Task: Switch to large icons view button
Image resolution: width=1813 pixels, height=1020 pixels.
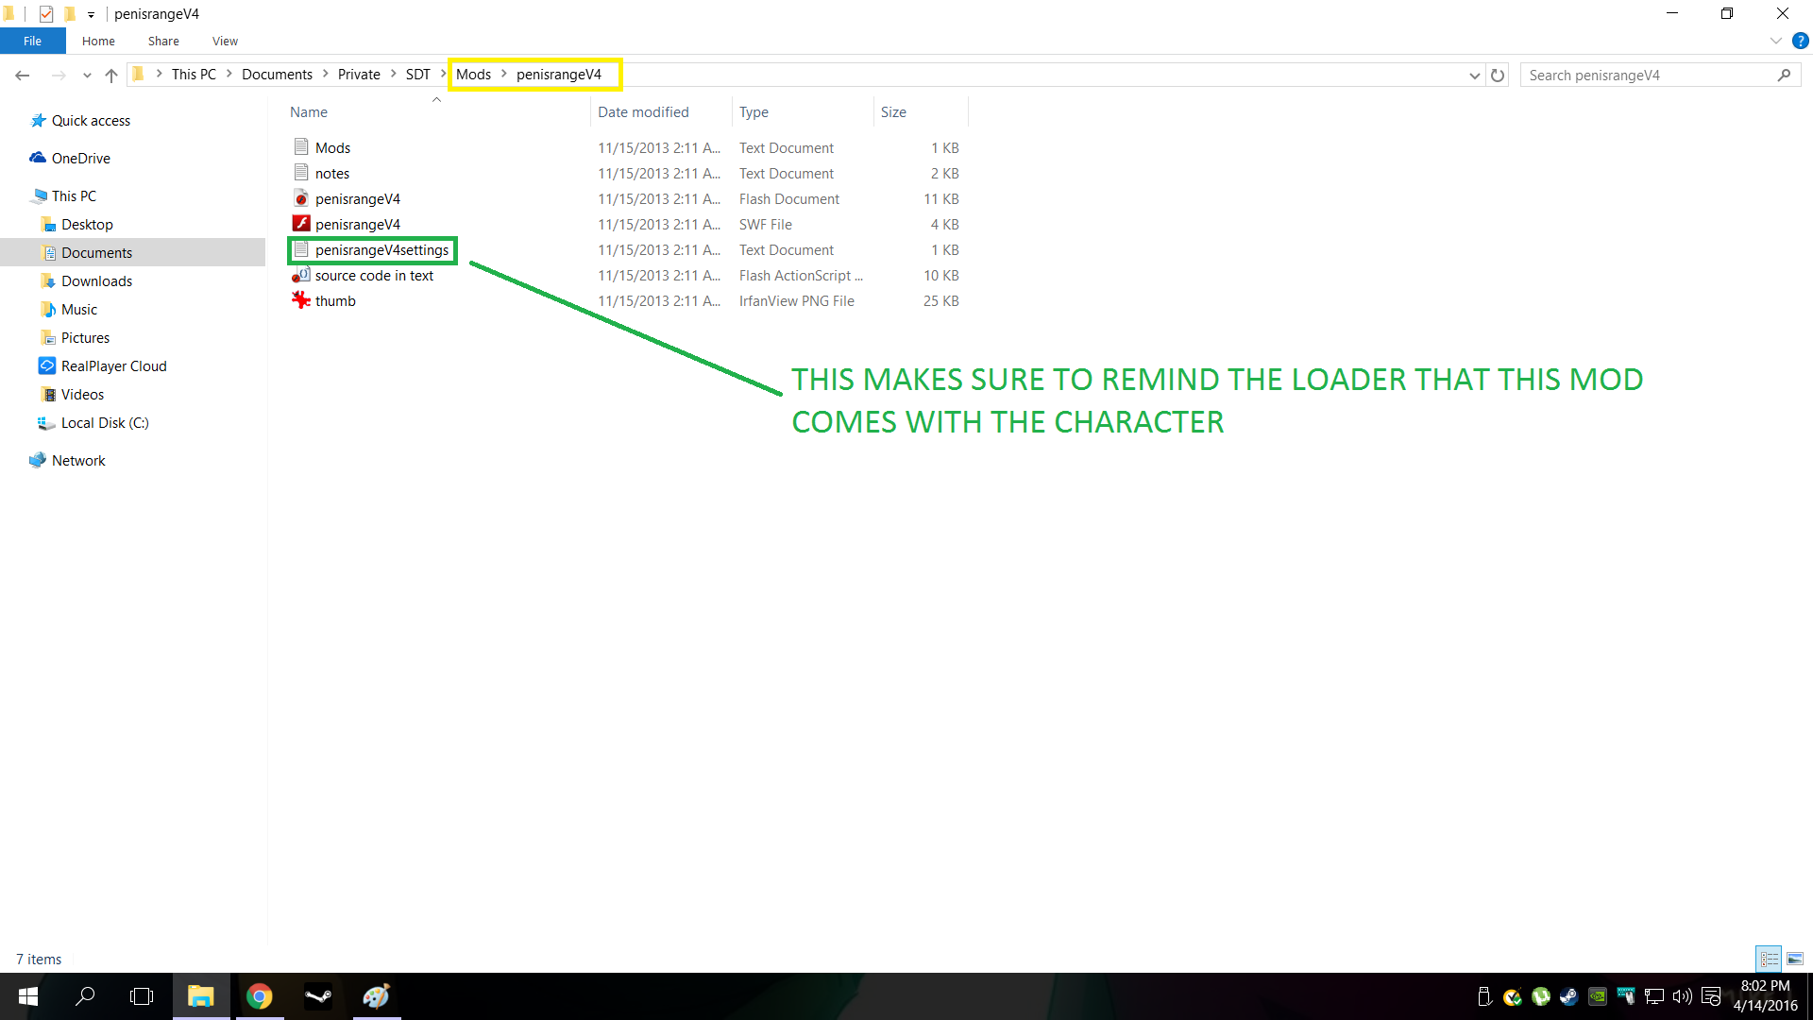Action: (x=1795, y=959)
